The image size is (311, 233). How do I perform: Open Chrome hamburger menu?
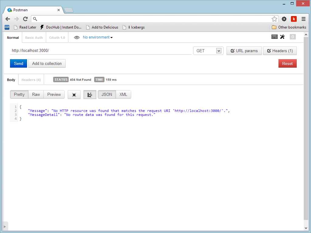click(303, 19)
